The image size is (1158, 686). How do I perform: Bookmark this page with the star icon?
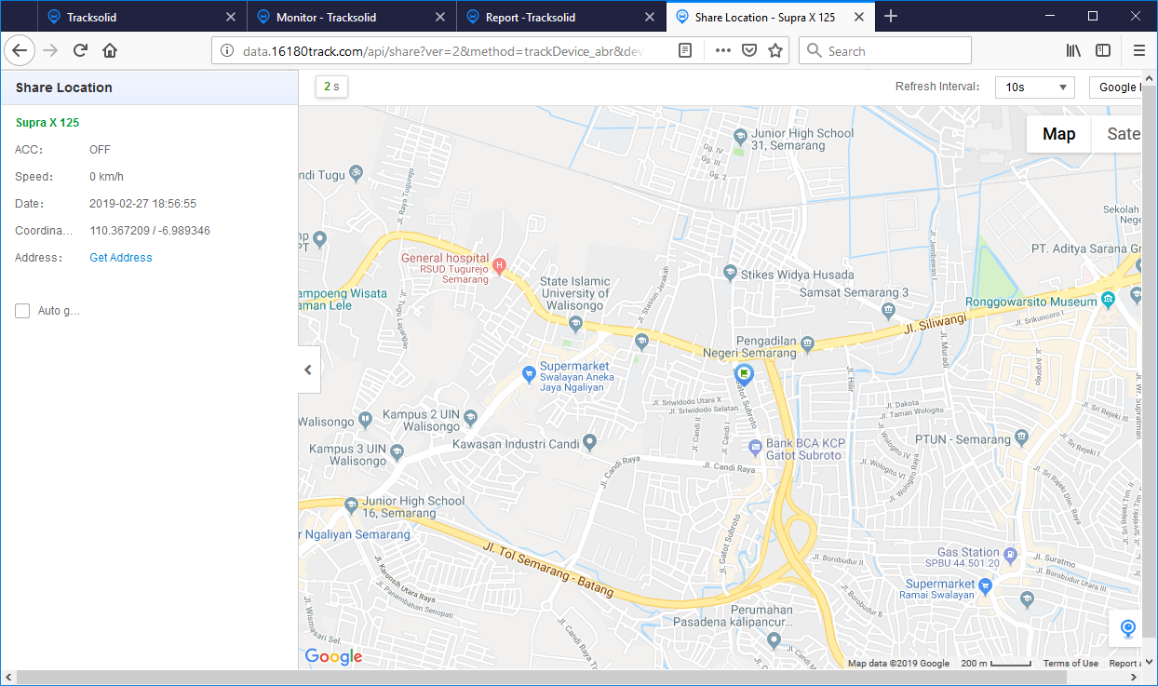[775, 50]
